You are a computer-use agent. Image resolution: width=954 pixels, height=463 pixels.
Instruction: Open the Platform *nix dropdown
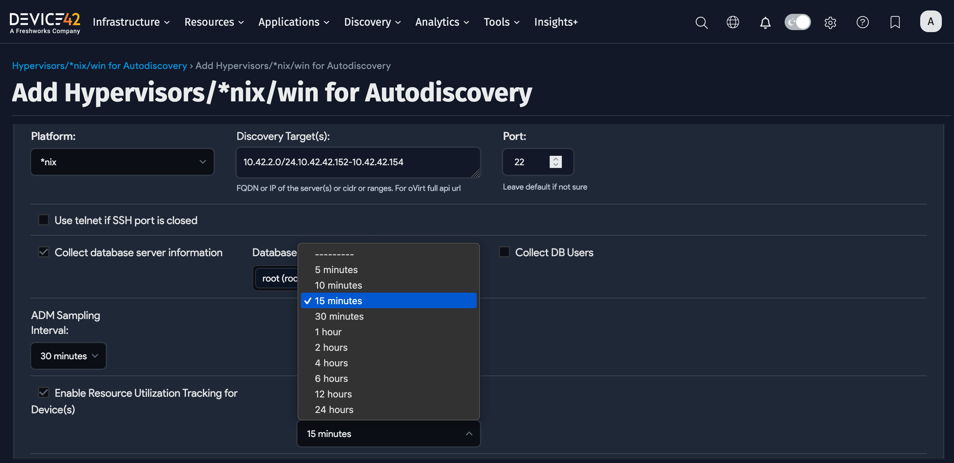[x=122, y=162]
